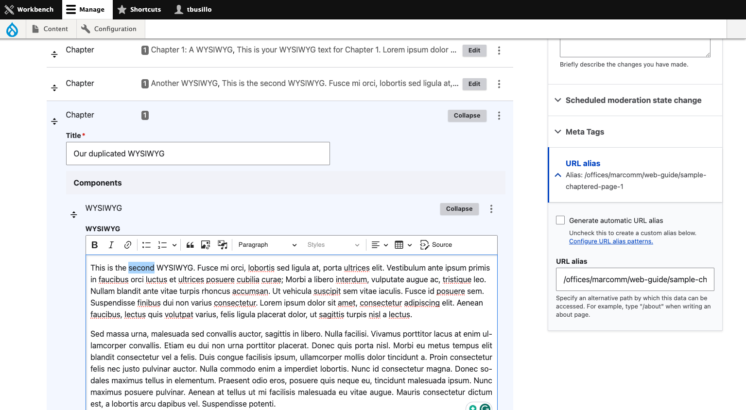Click the revision log message textarea
This screenshot has width=746, height=410.
(635, 48)
